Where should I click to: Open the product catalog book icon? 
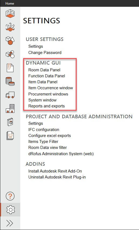click(10, 122)
